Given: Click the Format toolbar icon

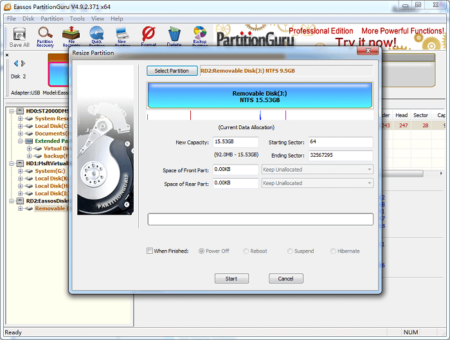Looking at the screenshot, I should 148,37.
